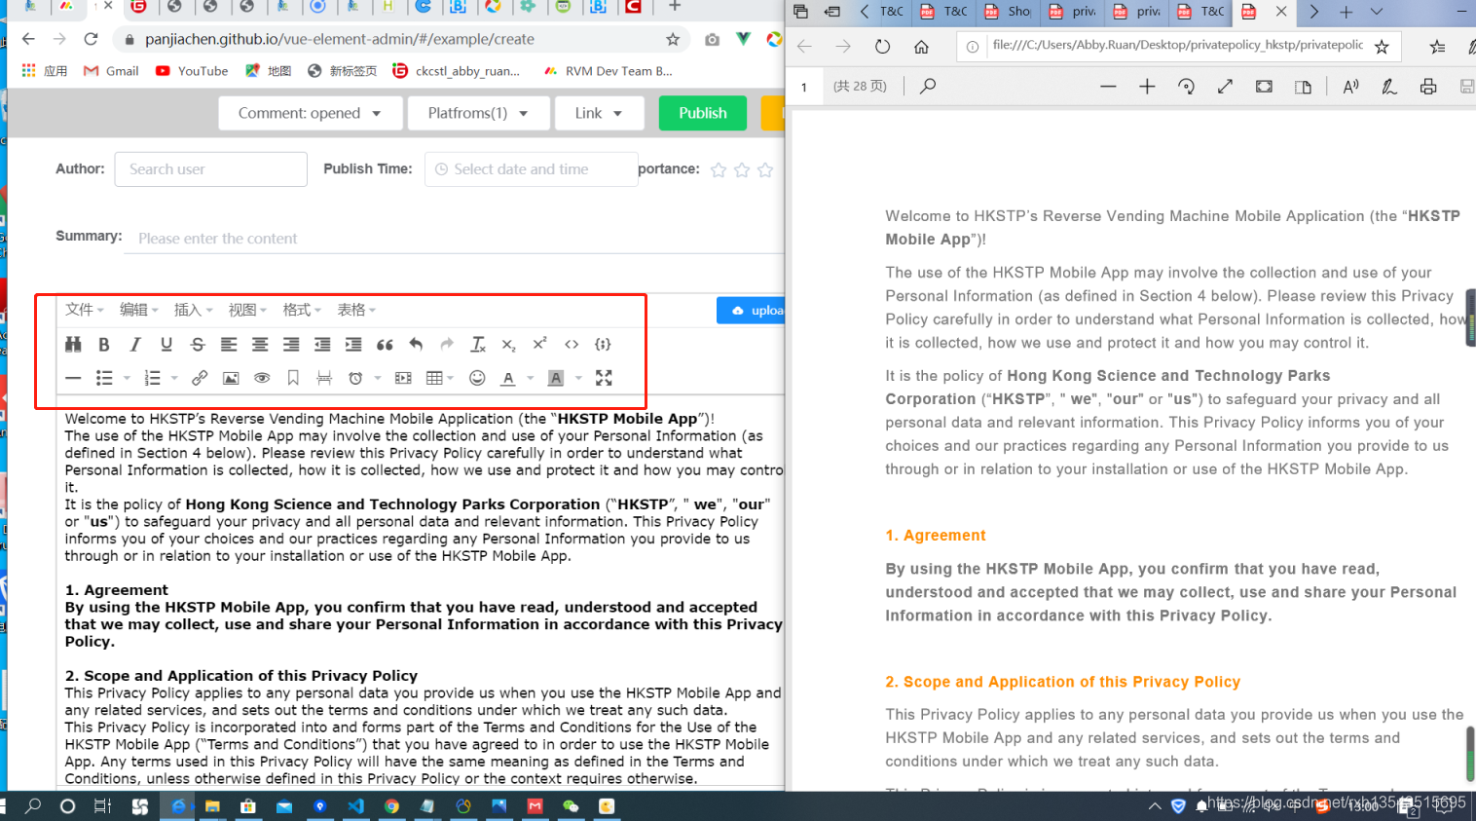Screen dimensions: 1476x821
Task: Open the Publish Time date picker field
Action: point(532,169)
